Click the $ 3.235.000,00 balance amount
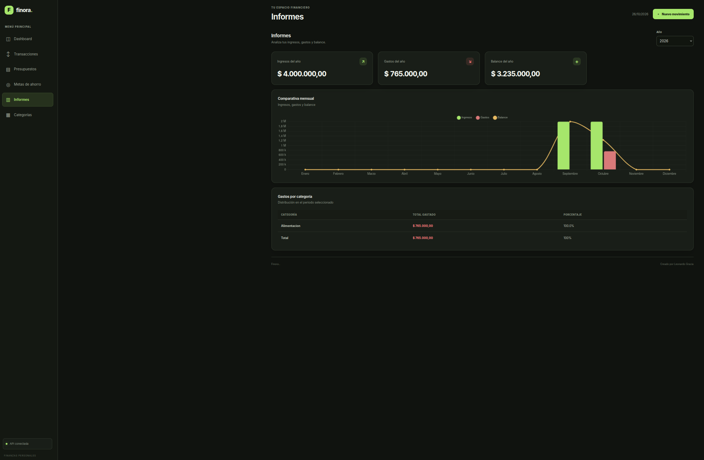 [515, 74]
